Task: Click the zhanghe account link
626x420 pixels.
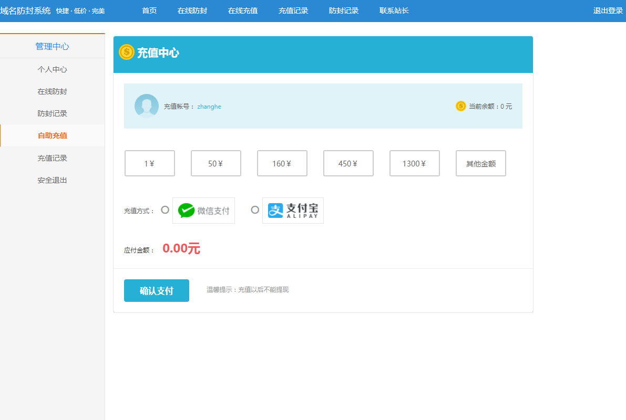Action: (209, 107)
